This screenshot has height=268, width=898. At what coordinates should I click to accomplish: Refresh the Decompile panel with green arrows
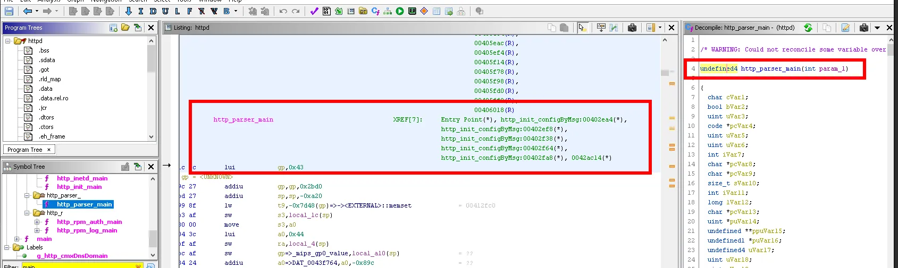pos(808,28)
